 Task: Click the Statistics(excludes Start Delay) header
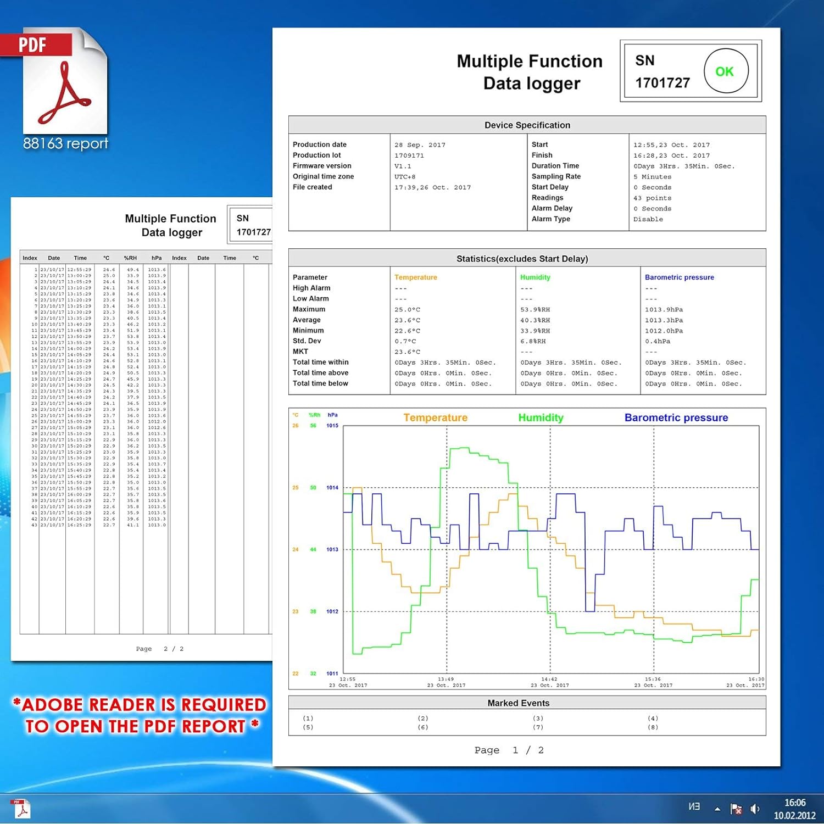pos(522,259)
